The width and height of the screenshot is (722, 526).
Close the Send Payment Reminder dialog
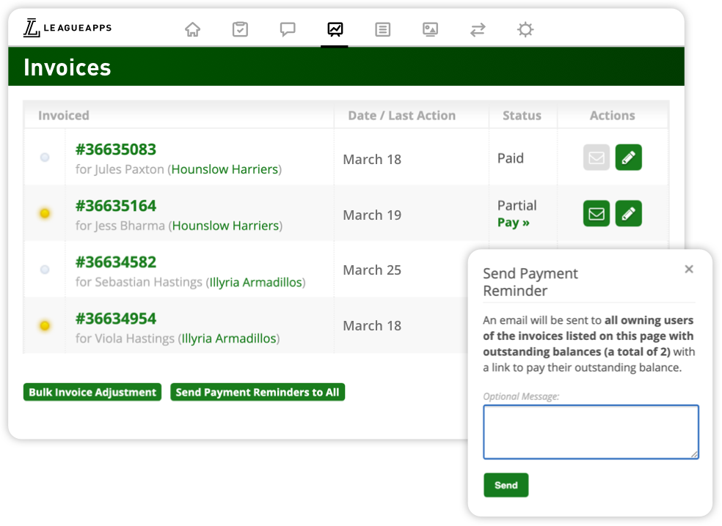tap(689, 269)
